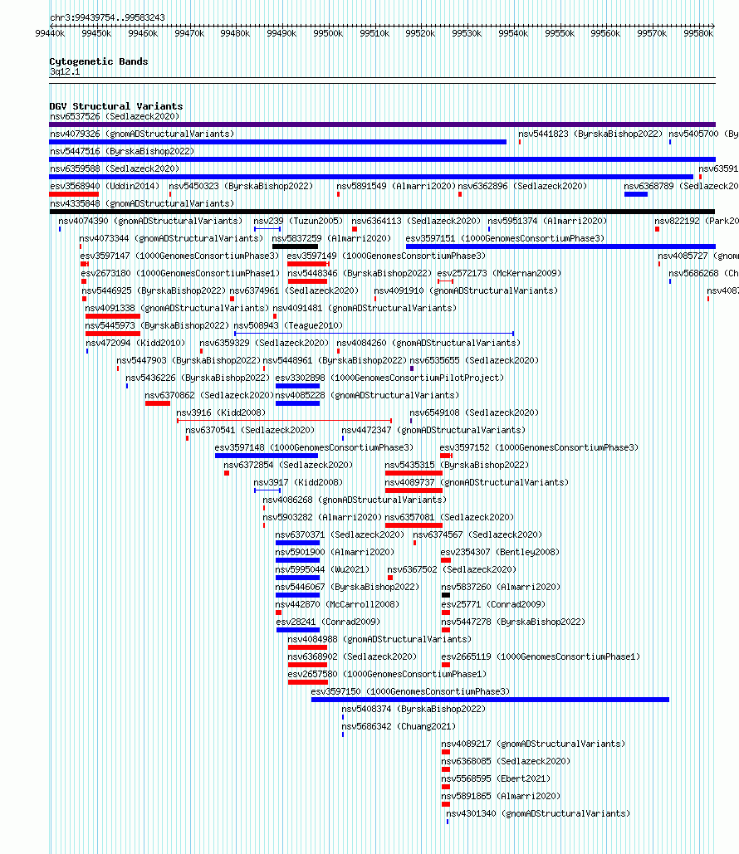
Task: Click the esv2354307 (Bentley2008) label
Action: (501, 552)
